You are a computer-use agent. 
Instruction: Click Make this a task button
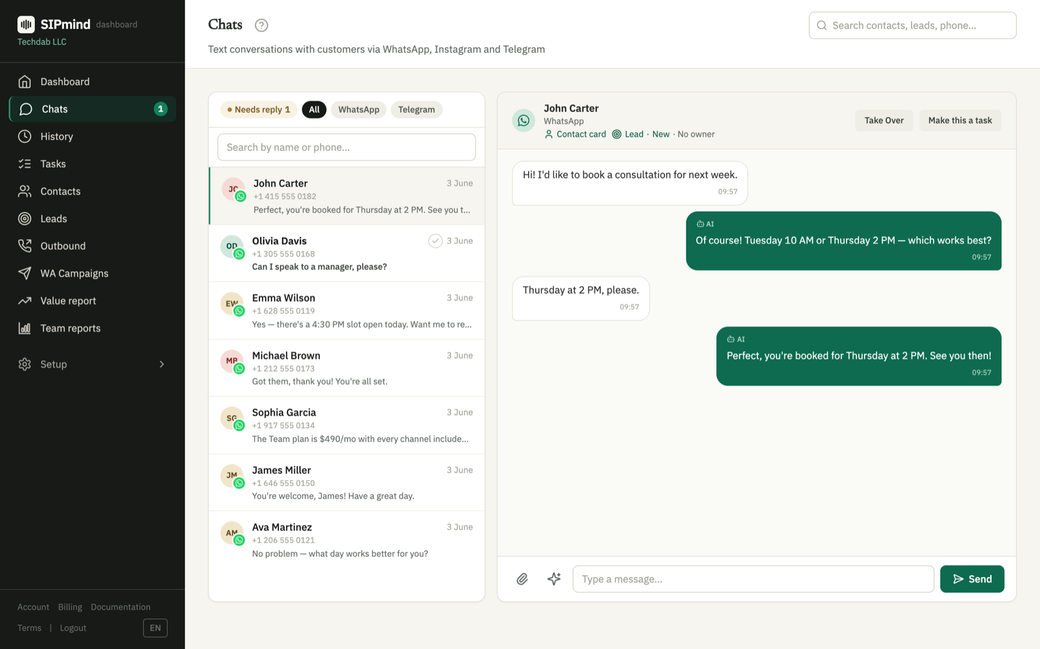click(x=960, y=120)
